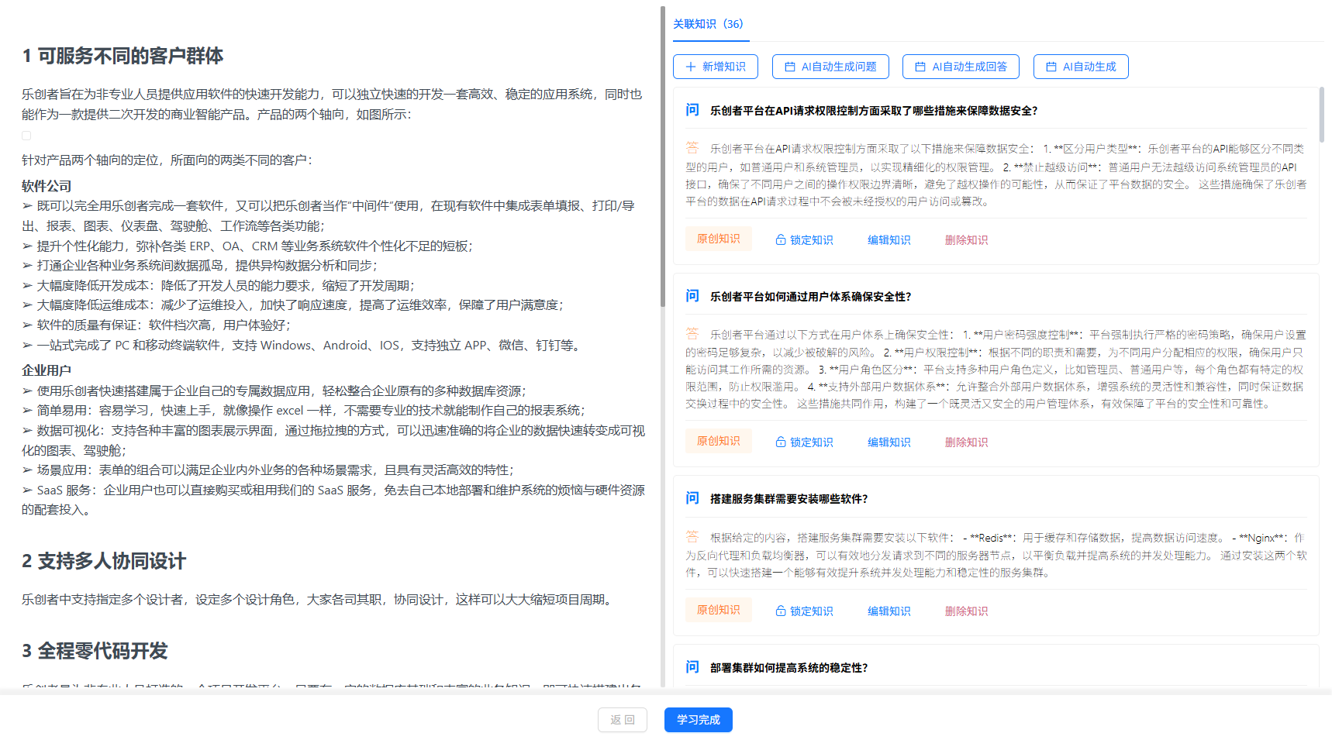
Task: Click the broken image placeholder in document
Action: 26,136
